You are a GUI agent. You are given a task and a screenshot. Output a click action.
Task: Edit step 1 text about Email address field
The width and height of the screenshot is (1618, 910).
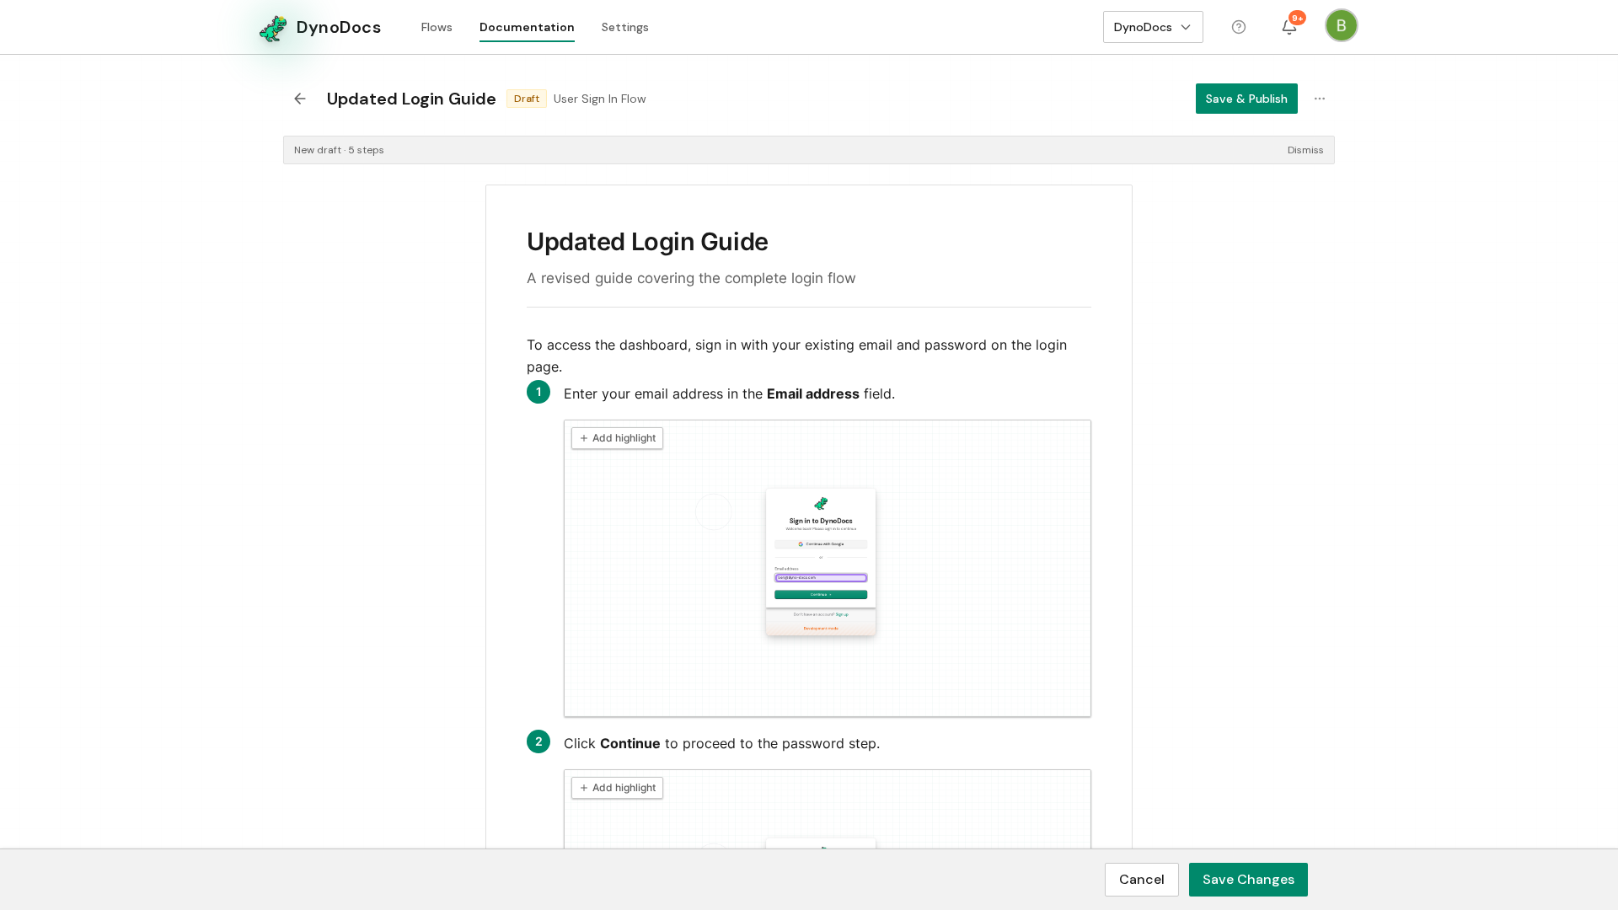point(729,393)
